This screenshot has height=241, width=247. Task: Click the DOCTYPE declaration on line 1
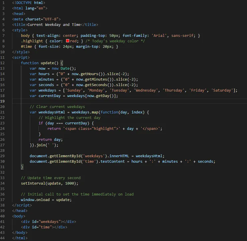tap(28, 3)
